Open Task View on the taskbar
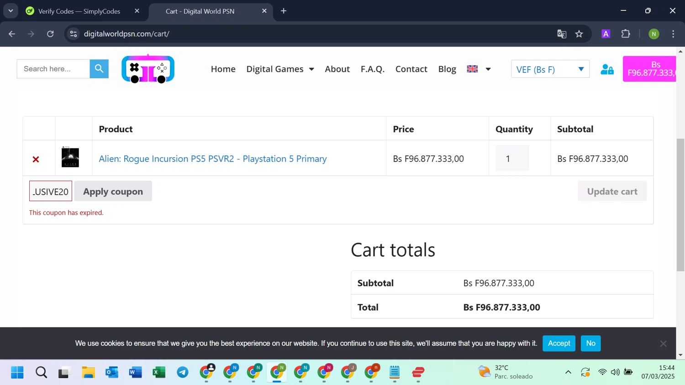 coord(64,373)
